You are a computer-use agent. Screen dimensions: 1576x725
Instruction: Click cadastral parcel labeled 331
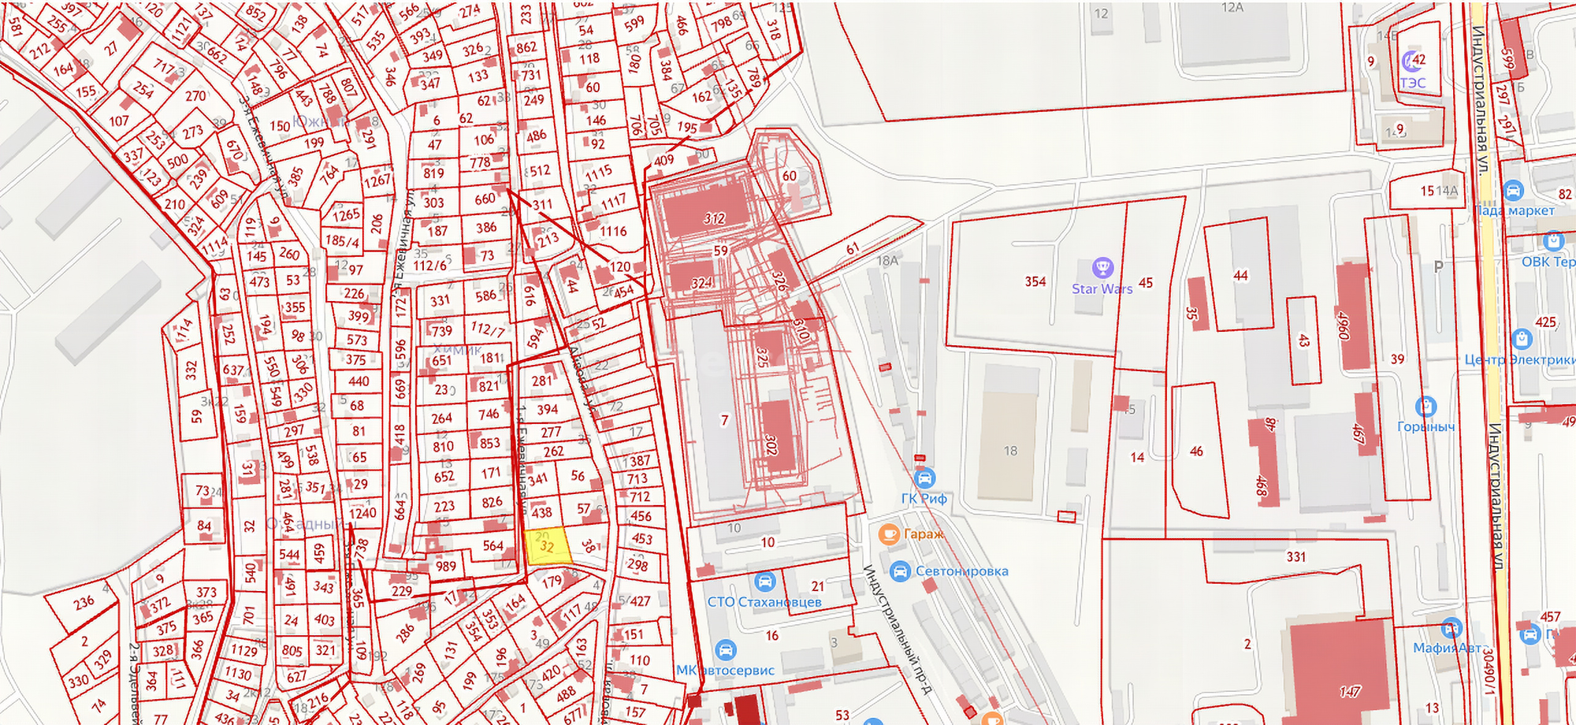[1296, 557]
